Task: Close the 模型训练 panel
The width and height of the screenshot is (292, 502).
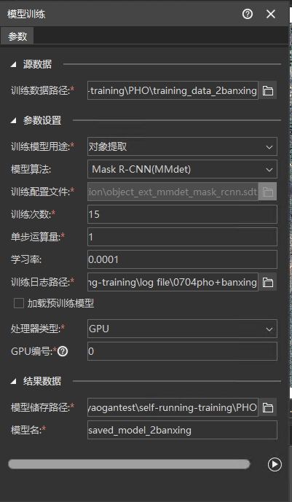Action: pos(271,14)
